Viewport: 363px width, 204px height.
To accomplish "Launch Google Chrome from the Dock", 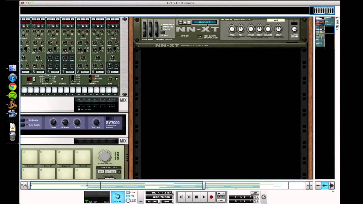I will click(x=12, y=87).
